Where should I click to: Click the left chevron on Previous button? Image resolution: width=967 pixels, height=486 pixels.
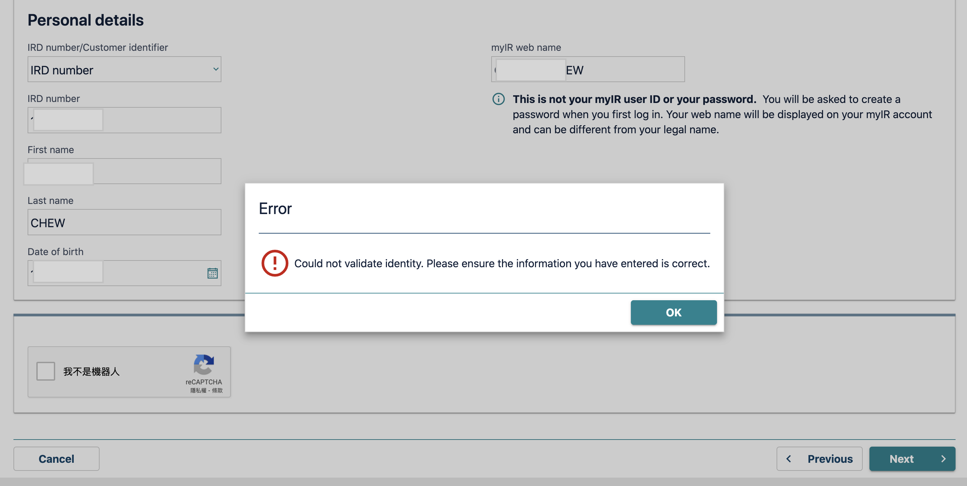click(x=789, y=459)
